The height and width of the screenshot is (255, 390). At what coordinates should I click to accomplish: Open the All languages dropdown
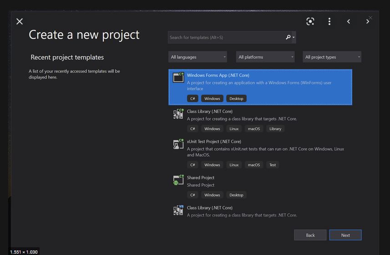point(198,57)
